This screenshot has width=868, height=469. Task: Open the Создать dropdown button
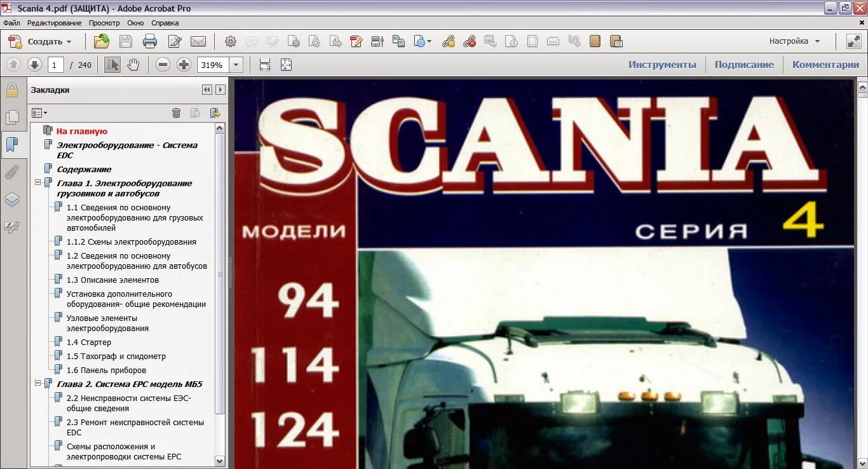point(40,41)
